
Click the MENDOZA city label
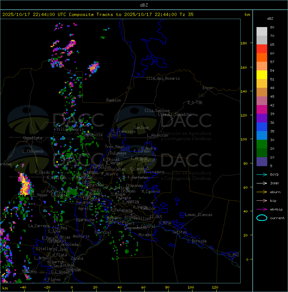[84, 177]
